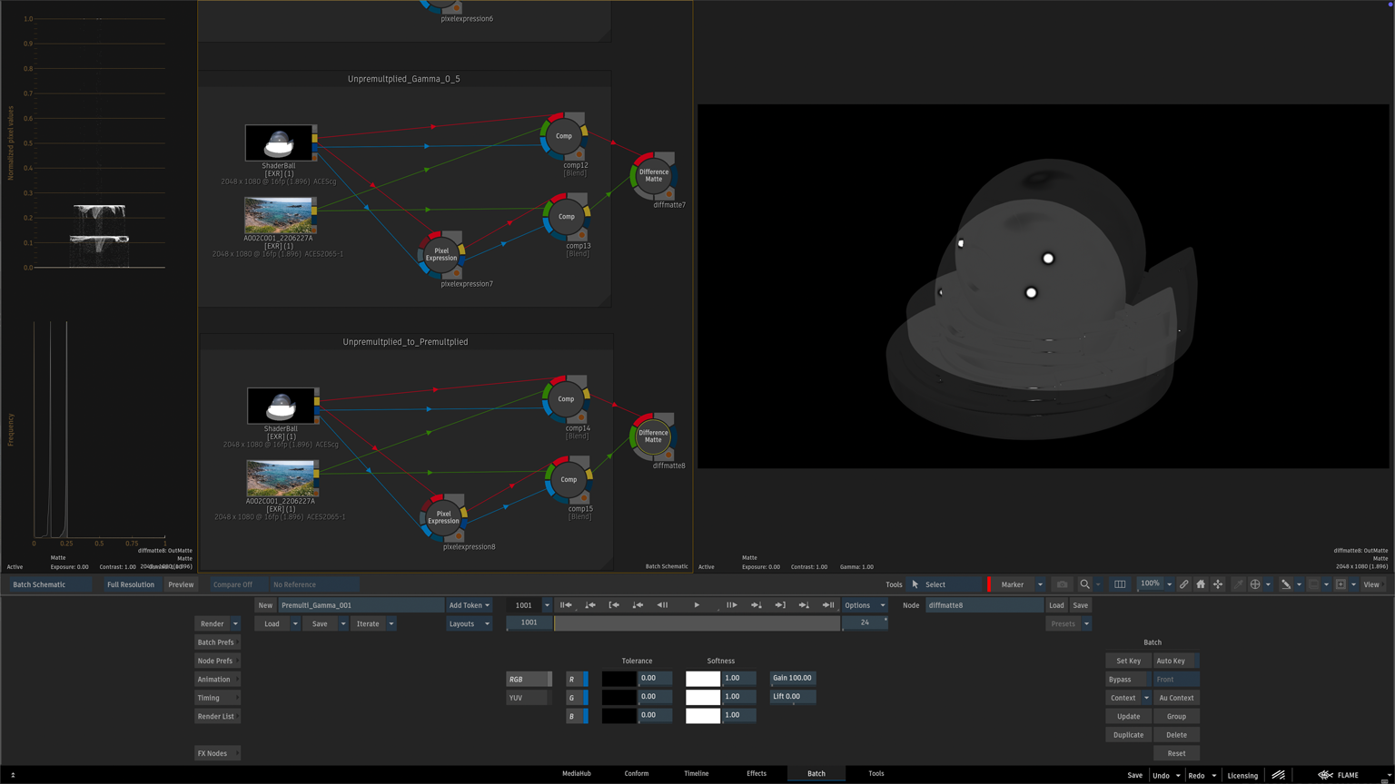Open the Compare Off dropdown
1395x784 pixels.
coord(239,584)
